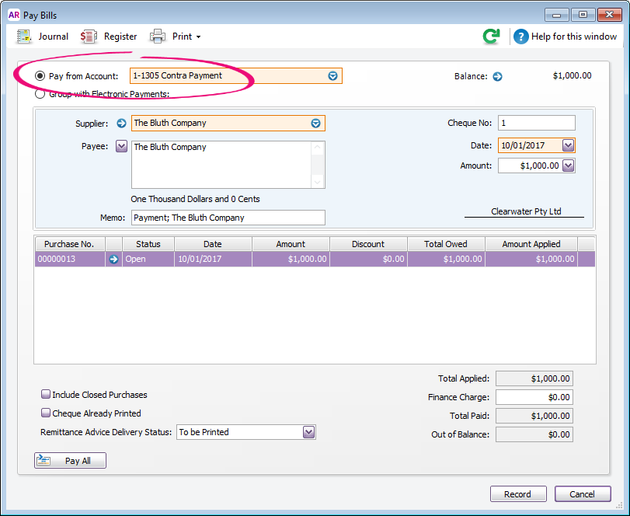Open the Register toolbar label
The height and width of the screenshot is (516, 630).
[120, 37]
